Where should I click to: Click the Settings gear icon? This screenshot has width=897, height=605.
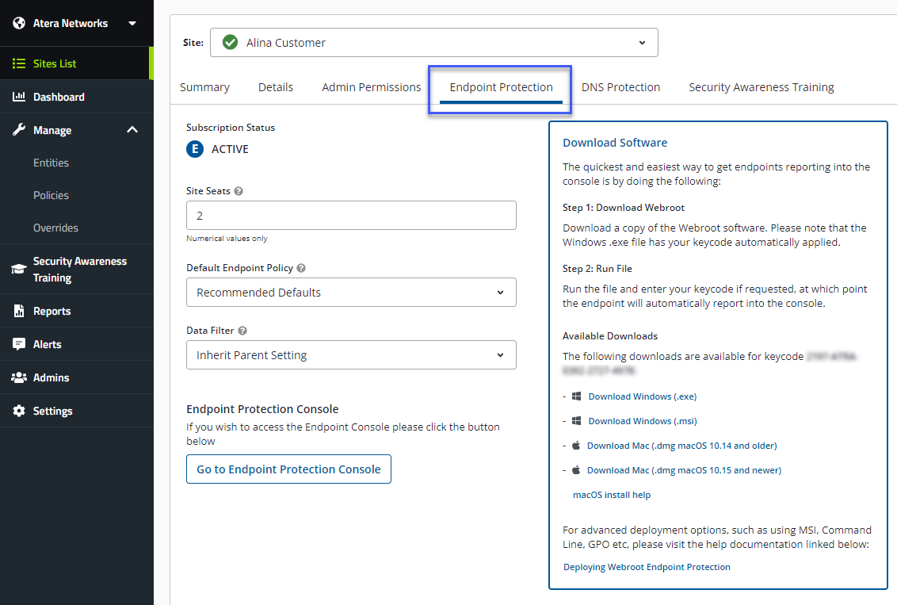pyautogui.click(x=19, y=411)
